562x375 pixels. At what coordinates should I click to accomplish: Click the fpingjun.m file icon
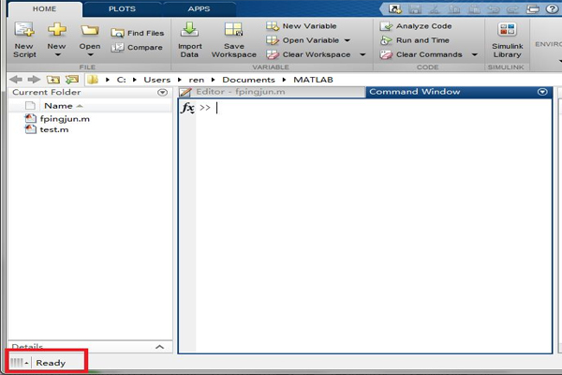point(31,118)
